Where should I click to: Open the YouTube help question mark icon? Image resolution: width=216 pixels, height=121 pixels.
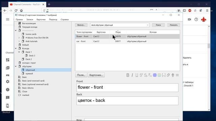[x=196, y=19]
